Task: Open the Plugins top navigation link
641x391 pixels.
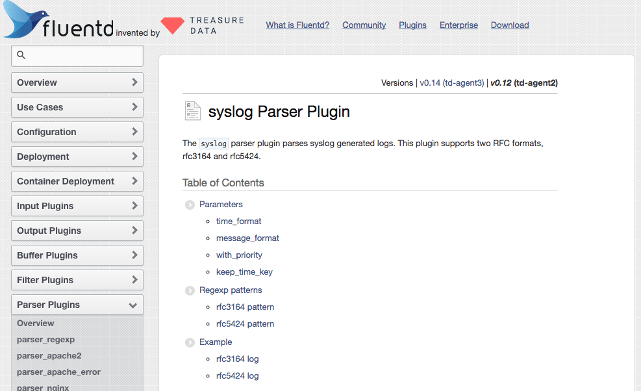Action: point(412,25)
